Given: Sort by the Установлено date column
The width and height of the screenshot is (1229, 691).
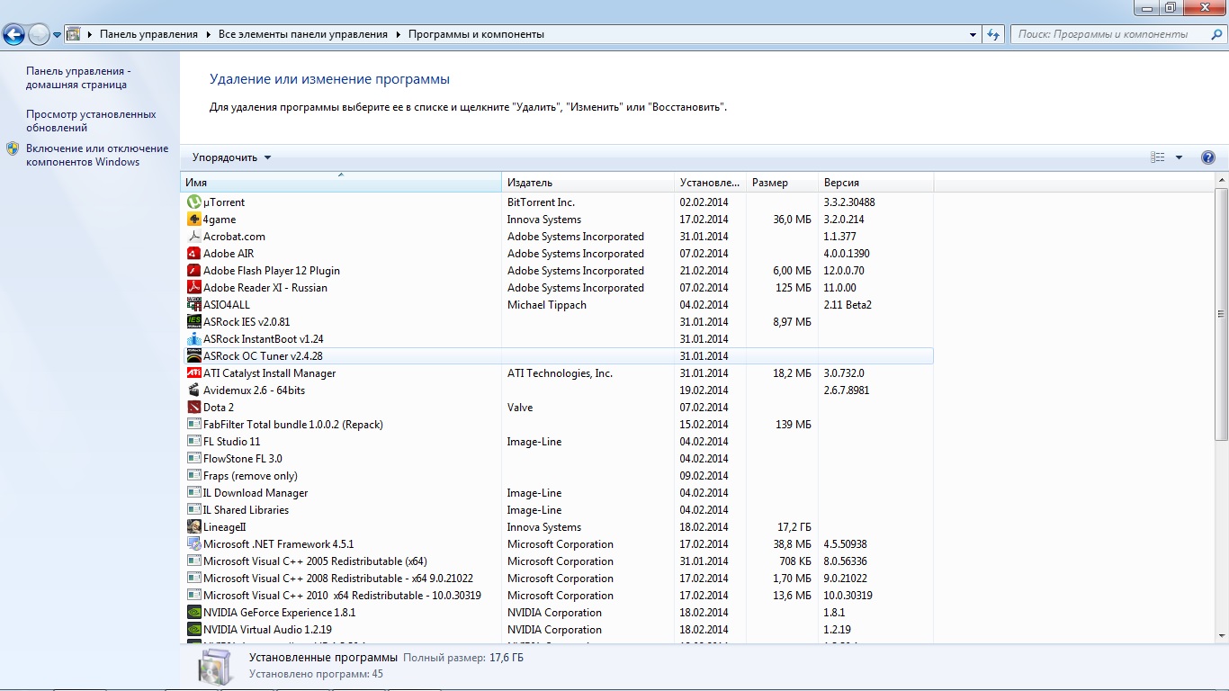Looking at the screenshot, I should click(710, 183).
